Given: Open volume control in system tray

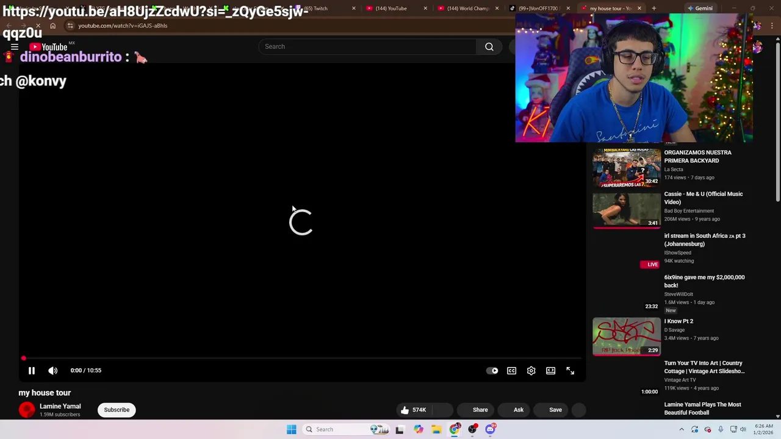Looking at the screenshot, I should [743, 429].
